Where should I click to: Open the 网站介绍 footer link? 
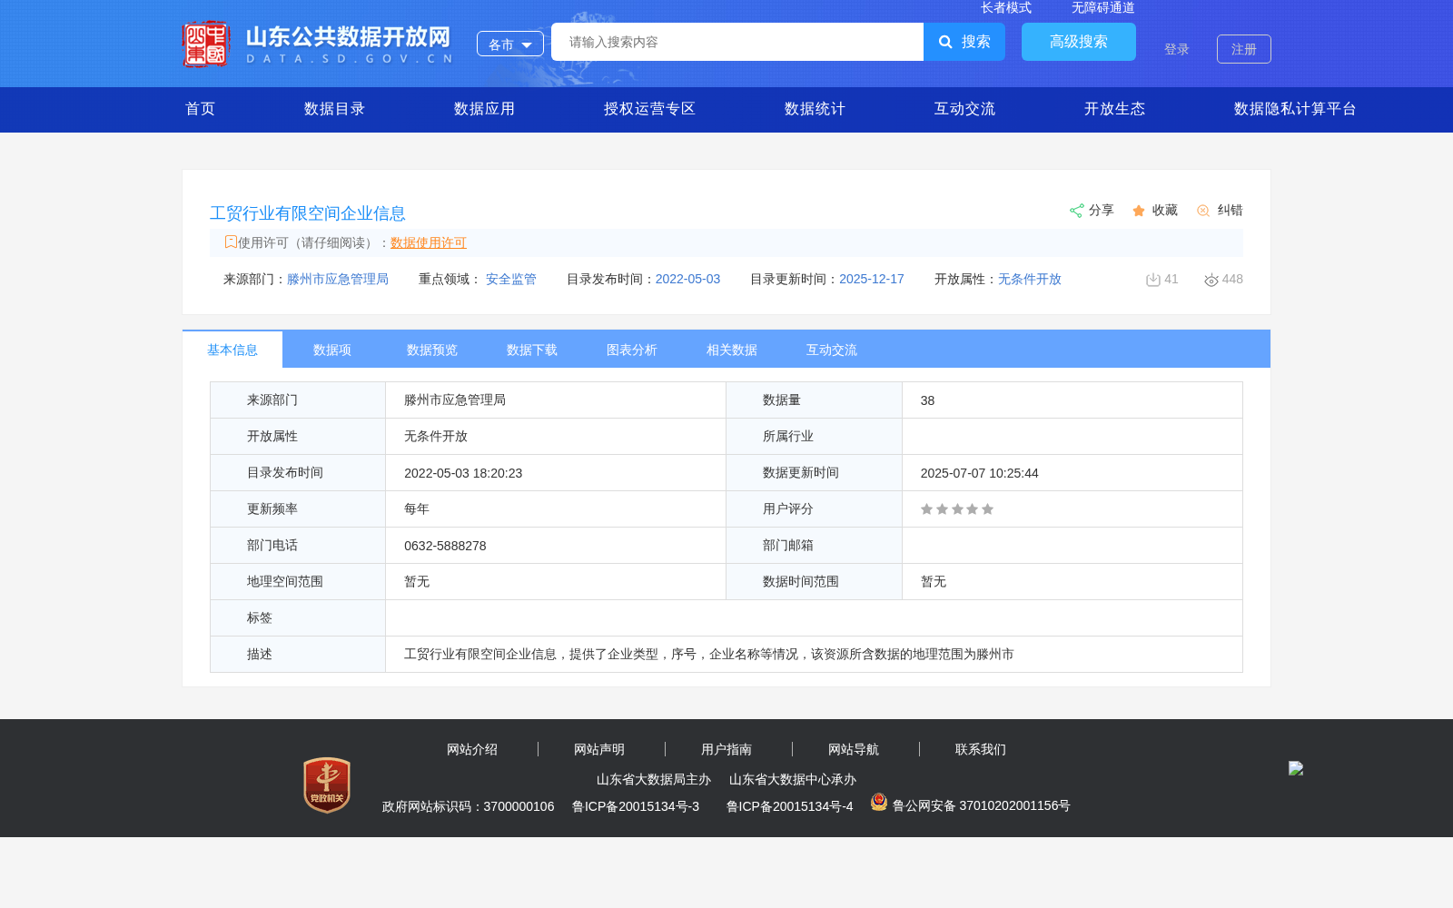[x=472, y=749]
